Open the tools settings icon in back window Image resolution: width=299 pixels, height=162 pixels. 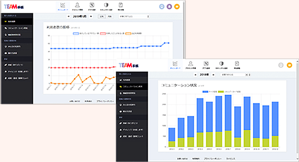click(x=92, y=7)
